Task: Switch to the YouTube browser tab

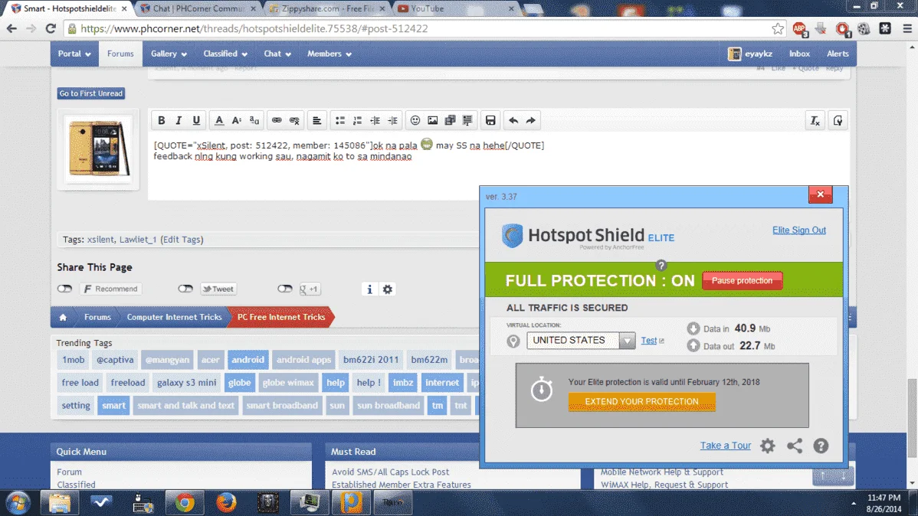Action: point(455,8)
